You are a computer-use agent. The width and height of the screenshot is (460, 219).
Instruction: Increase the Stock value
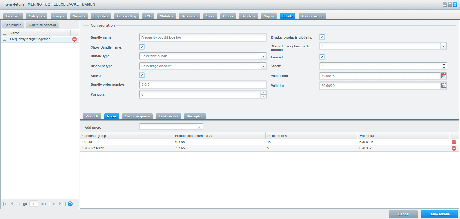coord(443,64)
